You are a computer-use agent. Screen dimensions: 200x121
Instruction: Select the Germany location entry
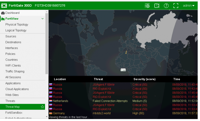[x=59, y=113]
